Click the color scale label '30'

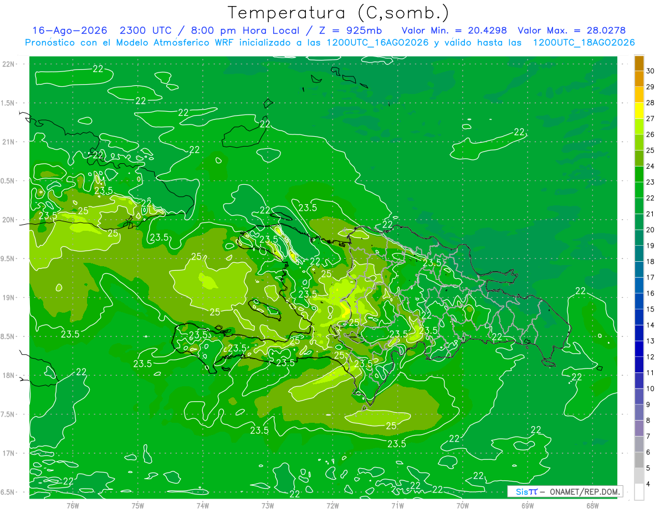pyautogui.click(x=651, y=70)
